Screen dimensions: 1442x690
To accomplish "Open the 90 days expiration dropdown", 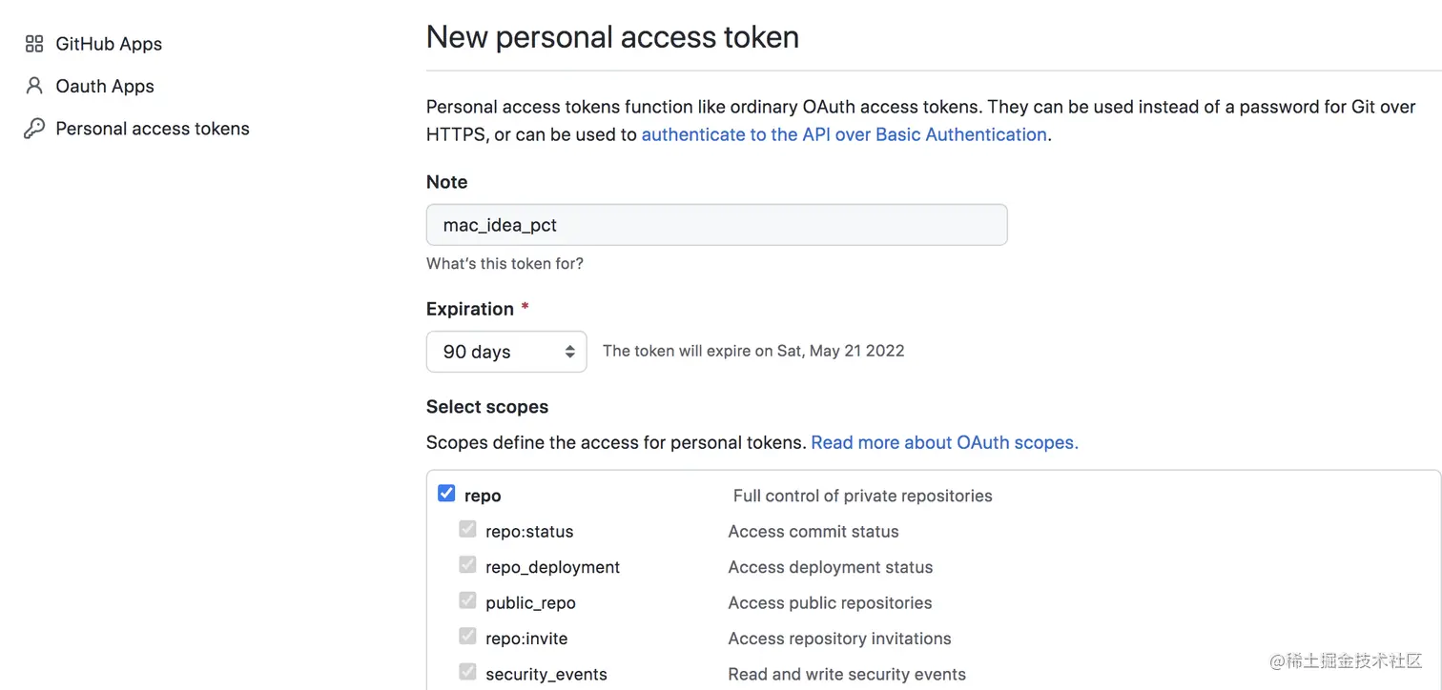I will point(505,352).
